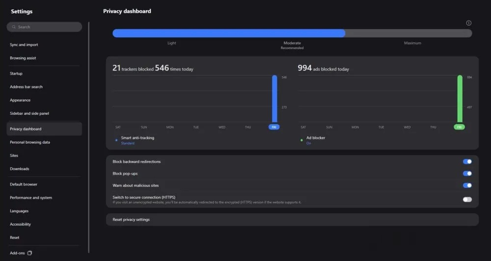Screen dimensions: 491x261
Task: Open Sync and import settings
Action: 24,45
